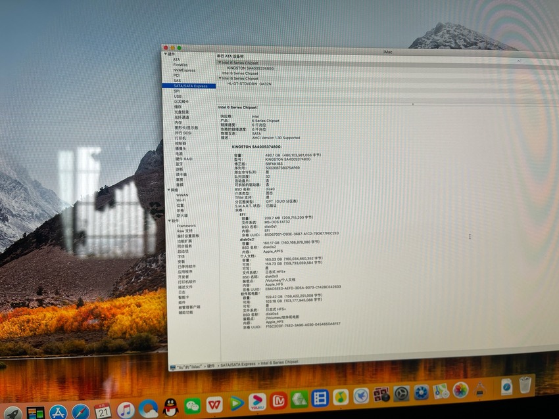
Task: Open Youku icon in the Dock
Action: (x=257, y=401)
